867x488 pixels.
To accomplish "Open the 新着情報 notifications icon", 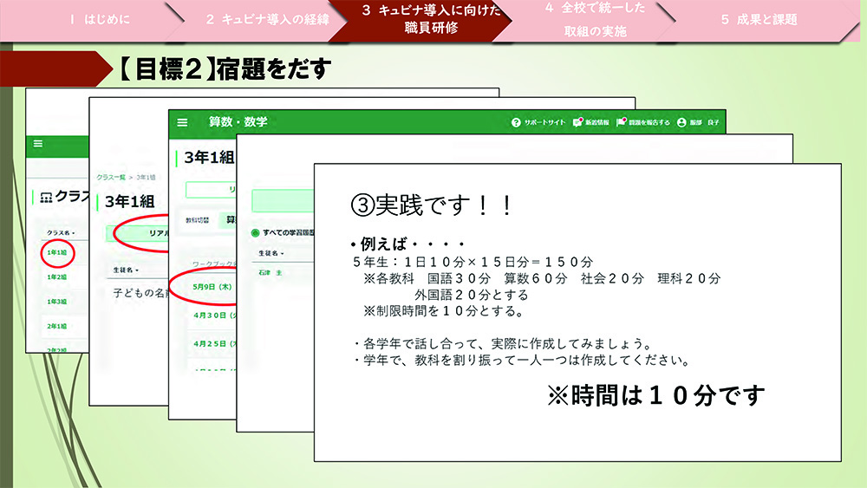I will [x=578, y=123].
